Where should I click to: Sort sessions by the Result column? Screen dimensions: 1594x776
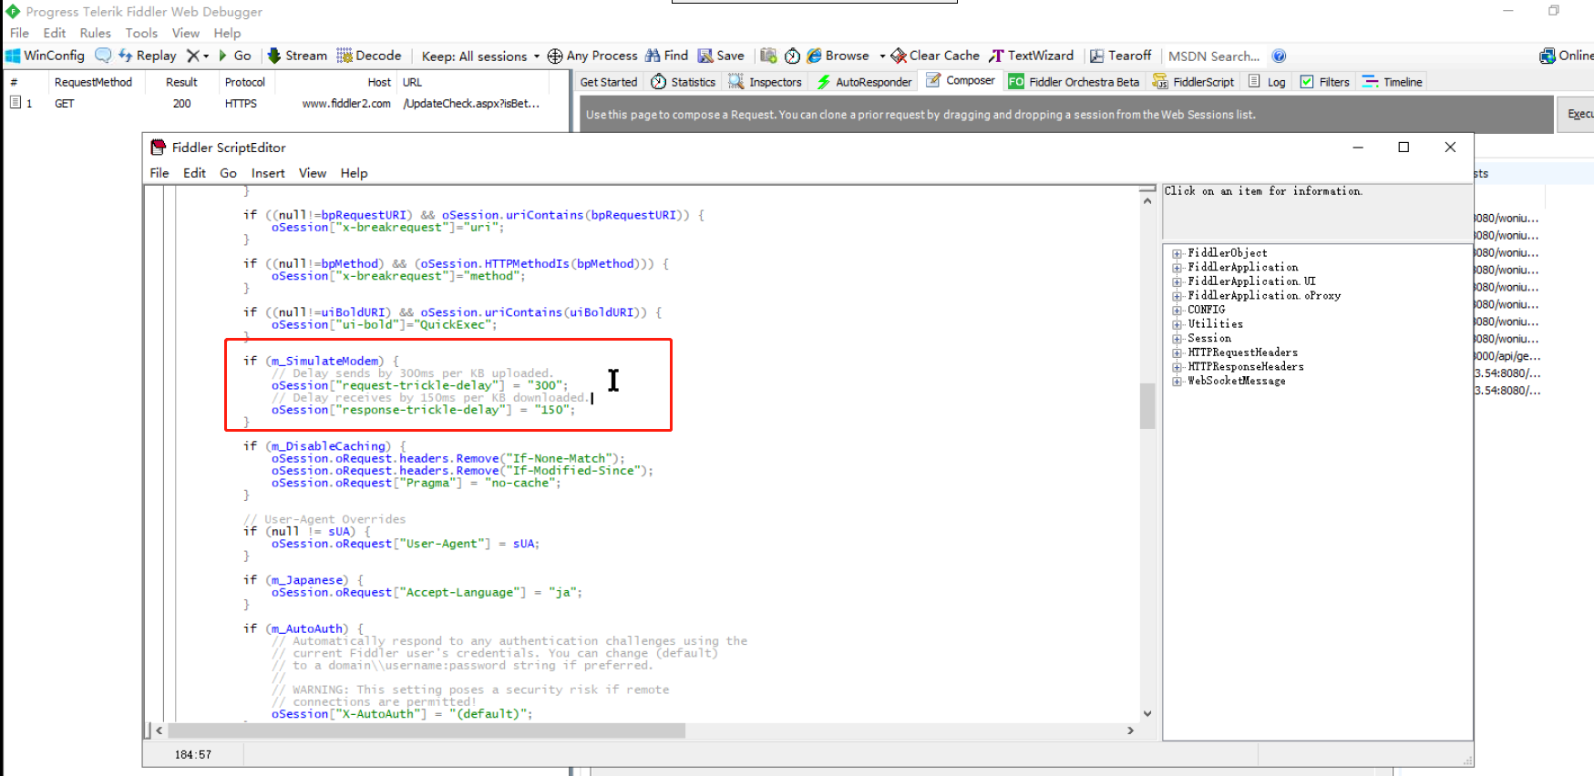[181, 82]
